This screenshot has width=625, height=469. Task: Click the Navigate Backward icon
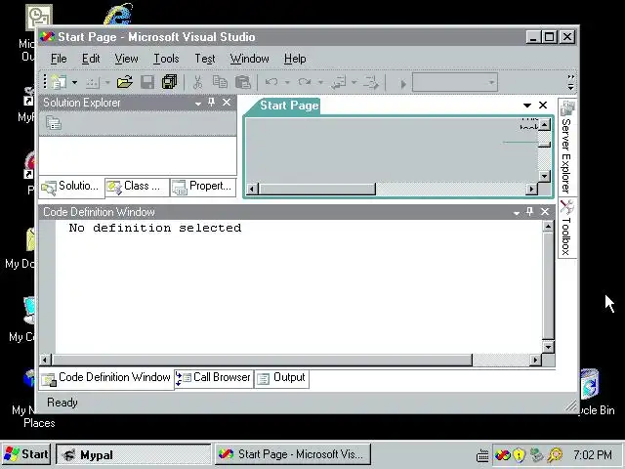(339, 82)
